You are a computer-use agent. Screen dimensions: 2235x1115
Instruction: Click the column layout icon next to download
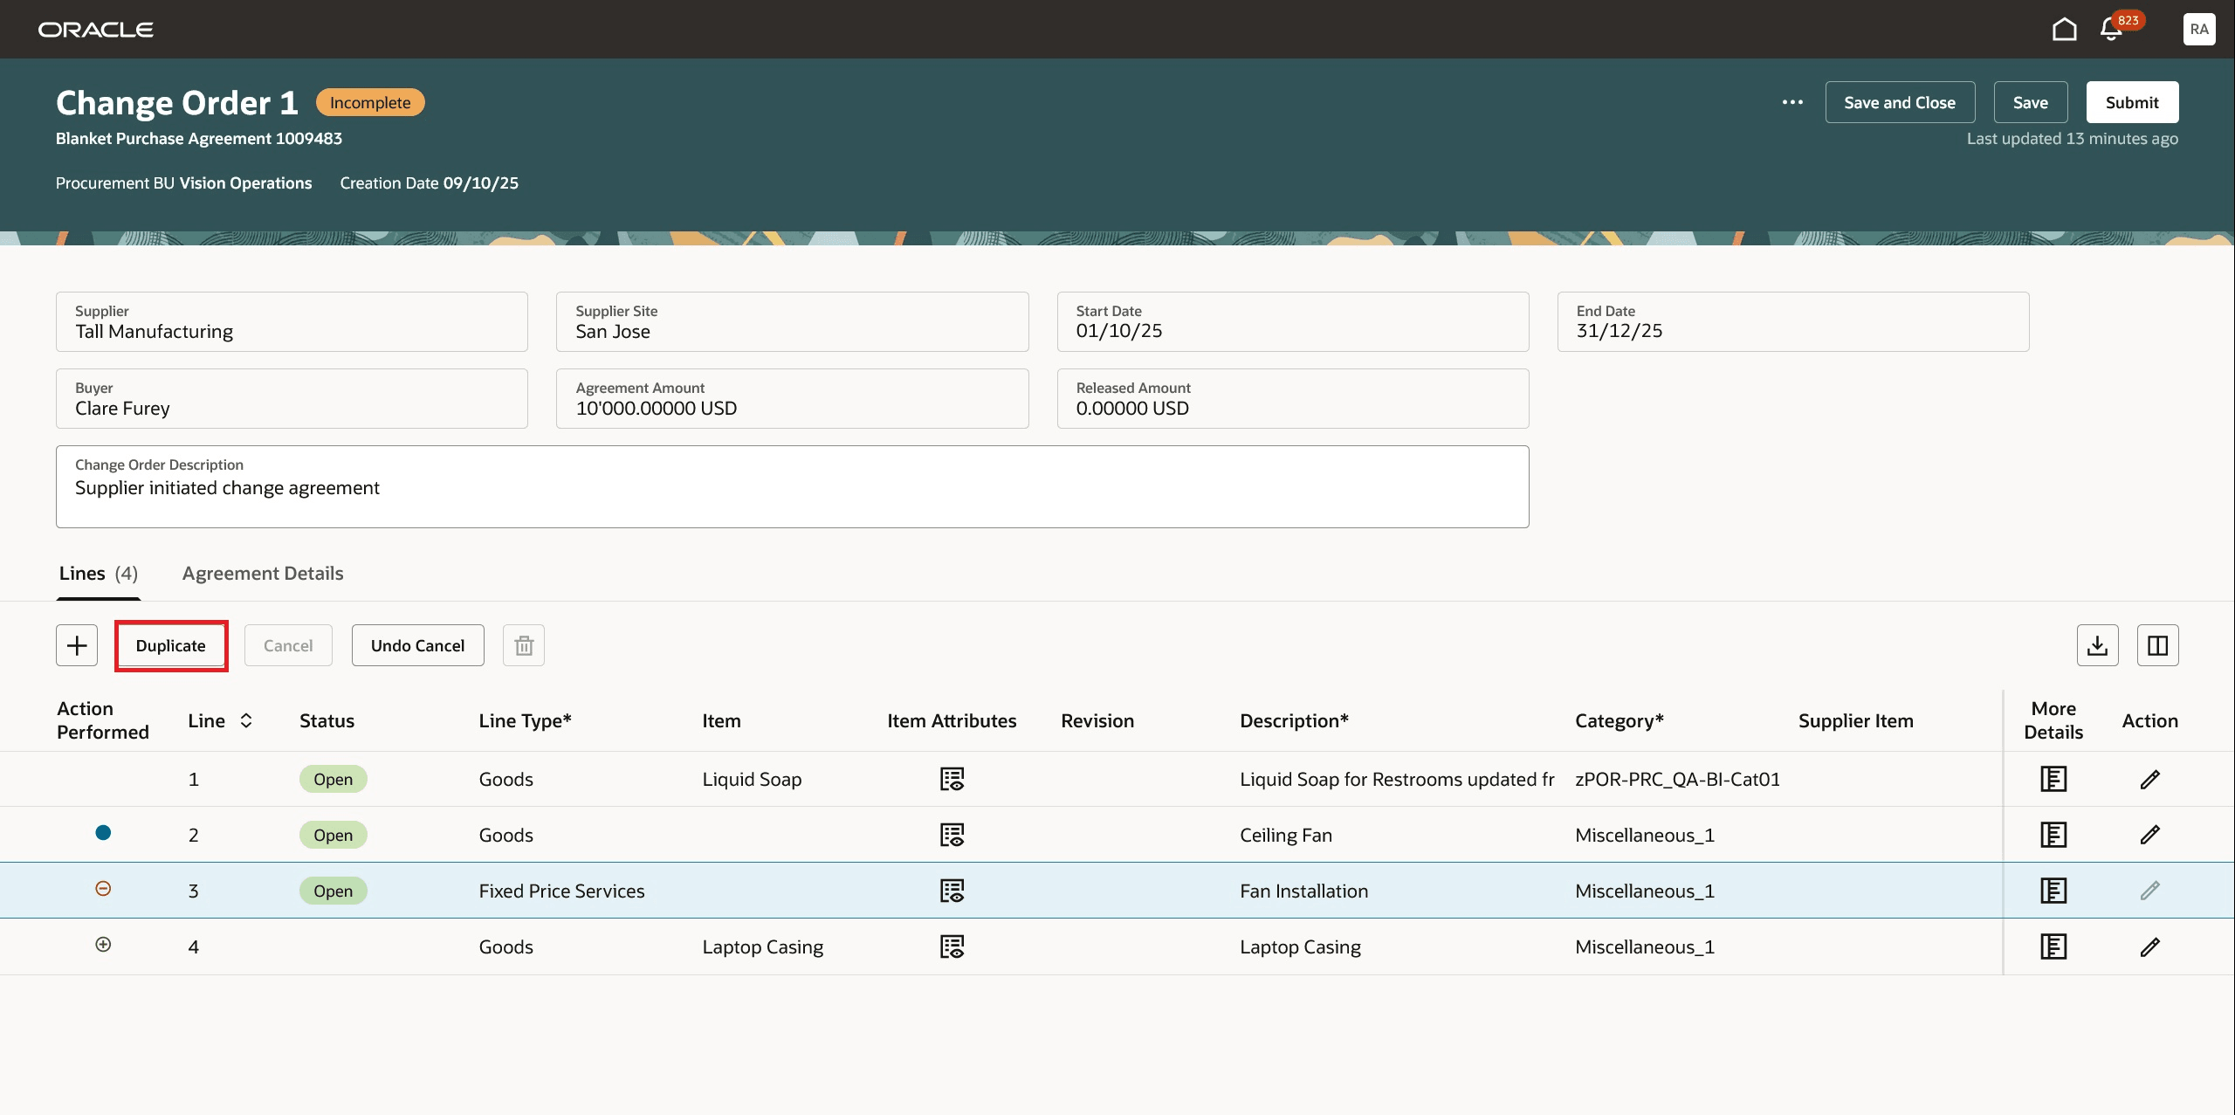tap(2156, 644)
